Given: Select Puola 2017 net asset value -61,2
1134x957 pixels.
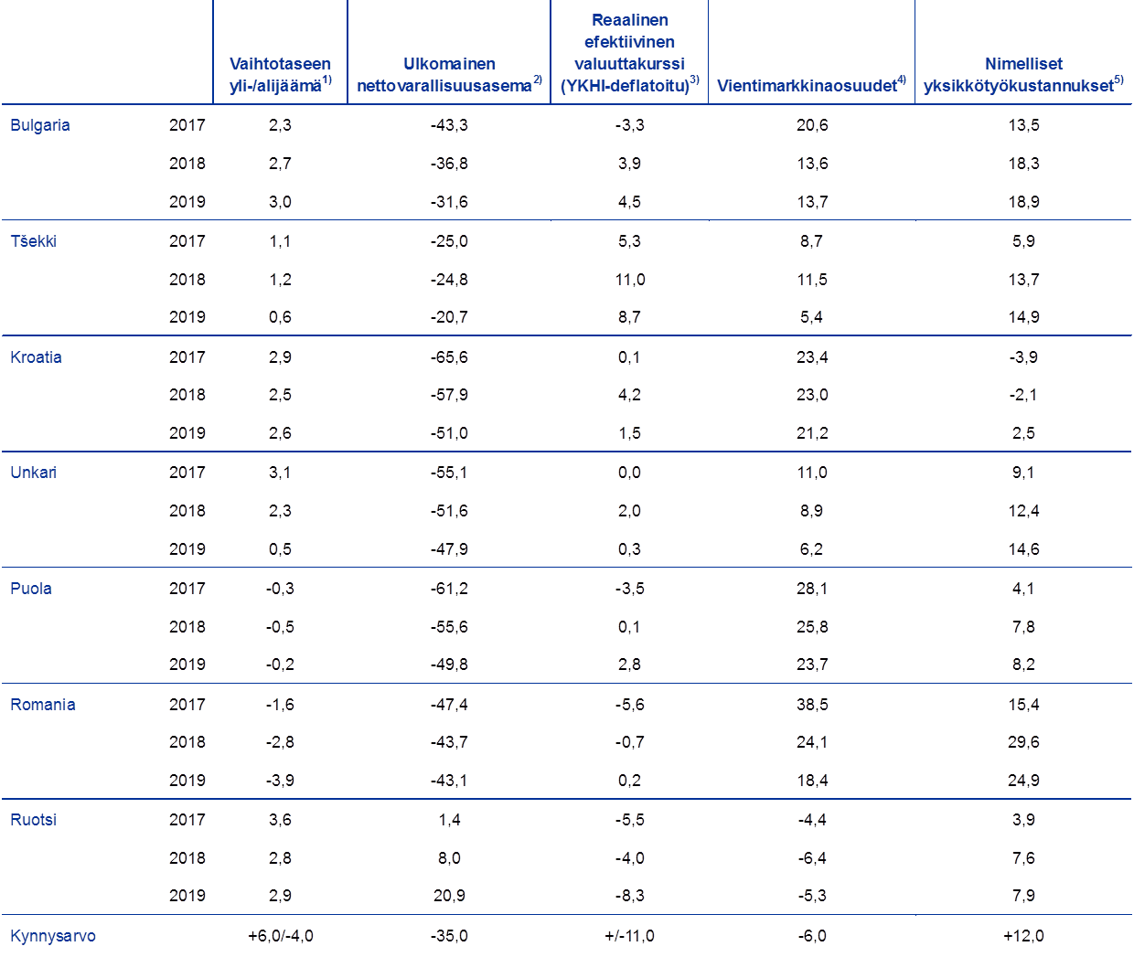Looking at the screenshot, I should click(x=449, y=589).
